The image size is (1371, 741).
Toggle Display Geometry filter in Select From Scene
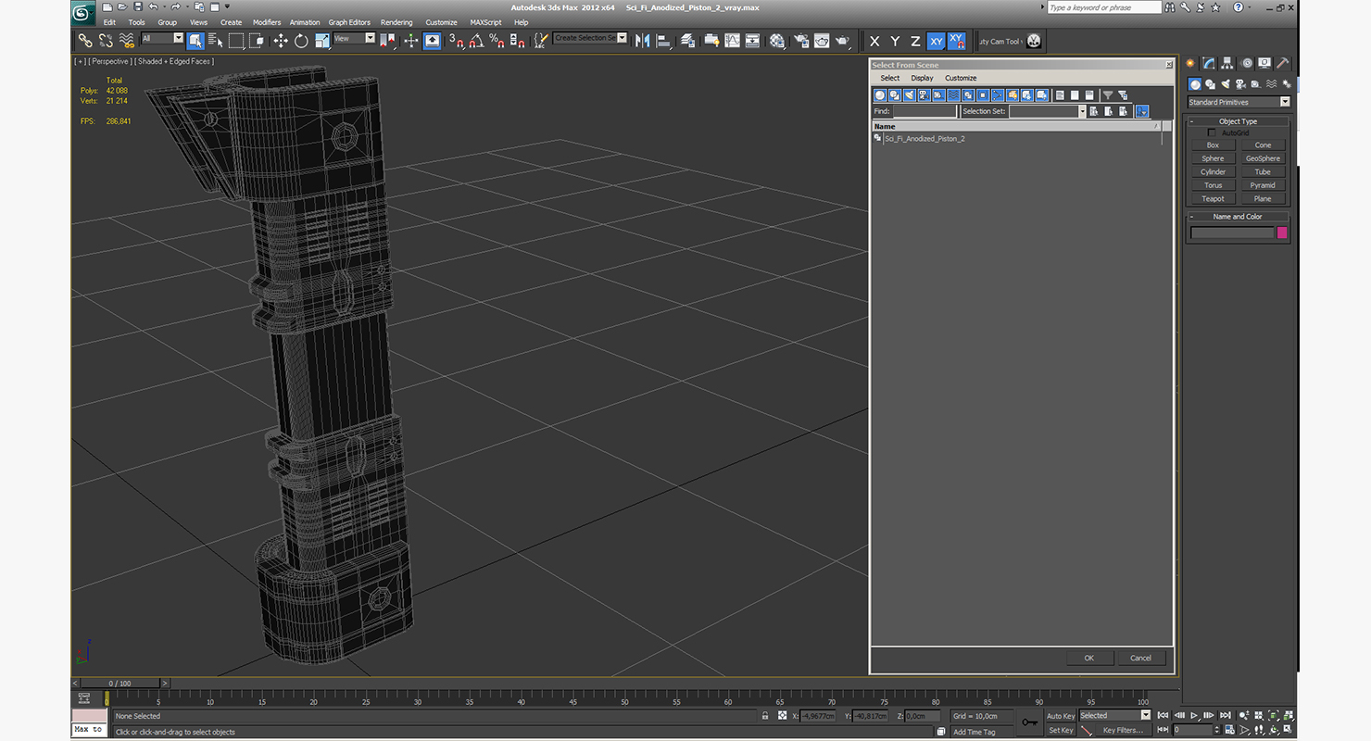tap(880, 95)
